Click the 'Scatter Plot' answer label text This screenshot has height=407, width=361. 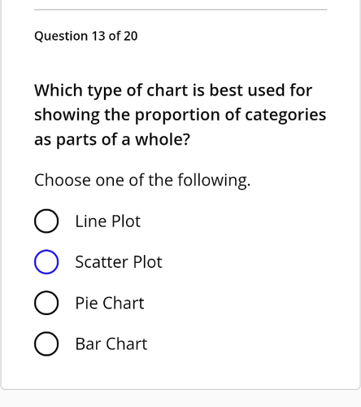[119, 262]
